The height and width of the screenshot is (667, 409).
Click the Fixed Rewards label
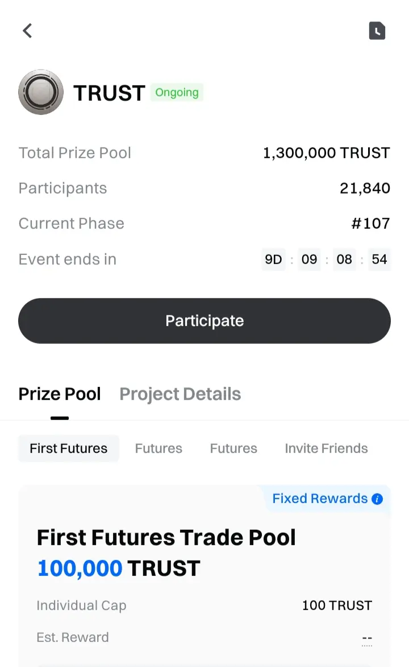(320, 499)
